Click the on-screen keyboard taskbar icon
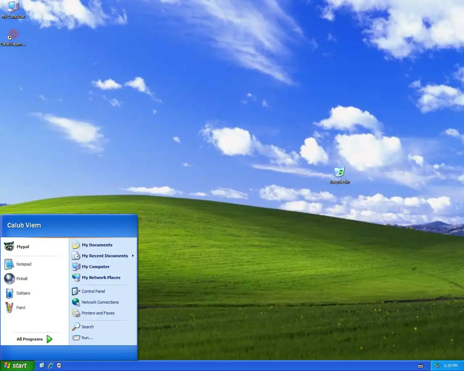This screenshot has height=371, width=464. (420, 366)
